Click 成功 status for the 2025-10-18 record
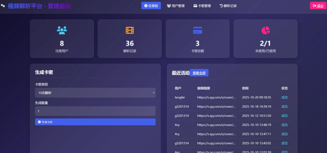 (x=284, y=107)
